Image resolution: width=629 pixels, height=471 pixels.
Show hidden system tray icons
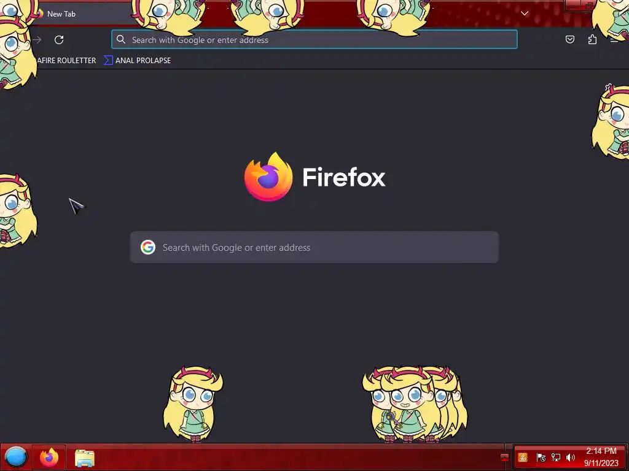[505, 458]
